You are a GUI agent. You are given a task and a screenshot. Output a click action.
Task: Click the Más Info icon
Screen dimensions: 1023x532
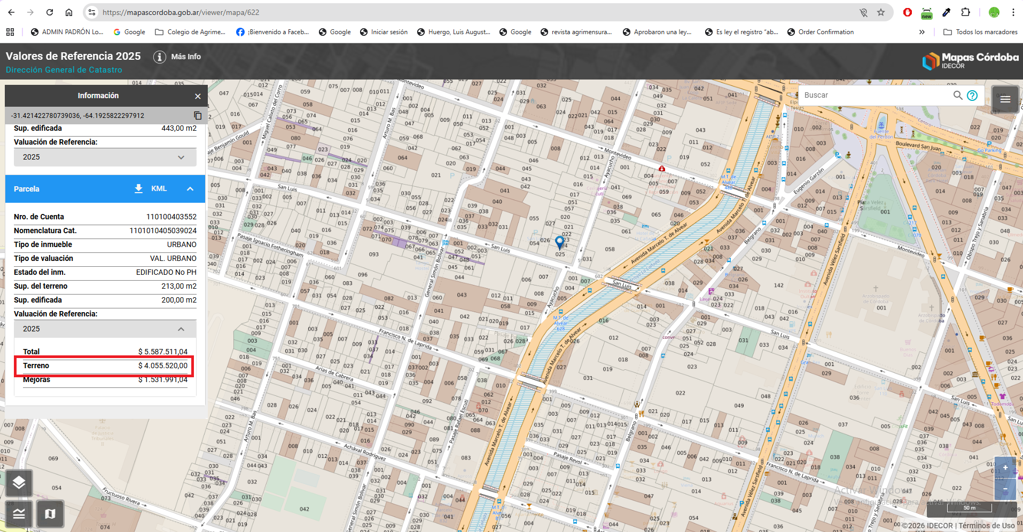point(160,57)
